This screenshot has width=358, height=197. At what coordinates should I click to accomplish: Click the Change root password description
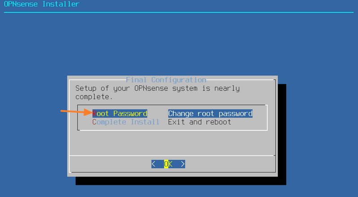pos(210,114)
